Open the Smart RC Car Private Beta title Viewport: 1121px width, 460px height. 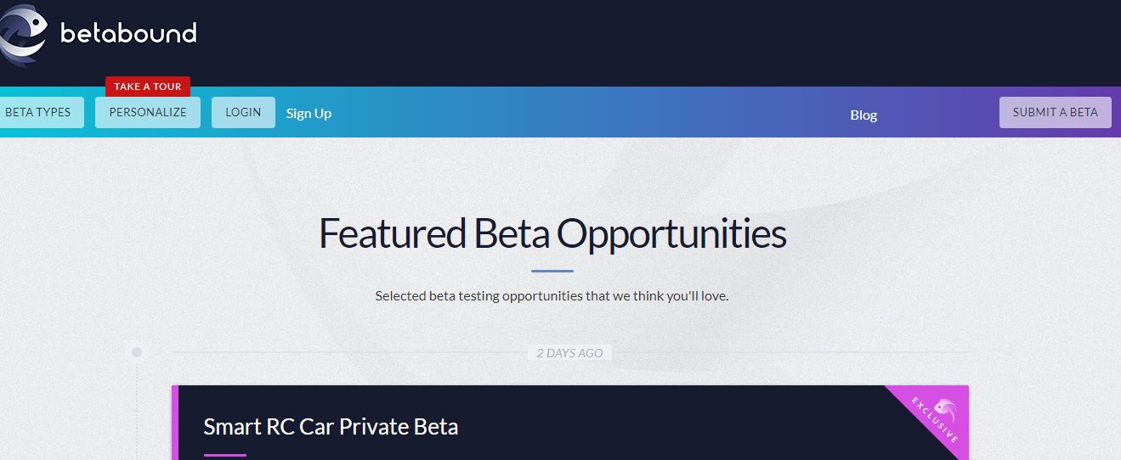coord(331,426)
